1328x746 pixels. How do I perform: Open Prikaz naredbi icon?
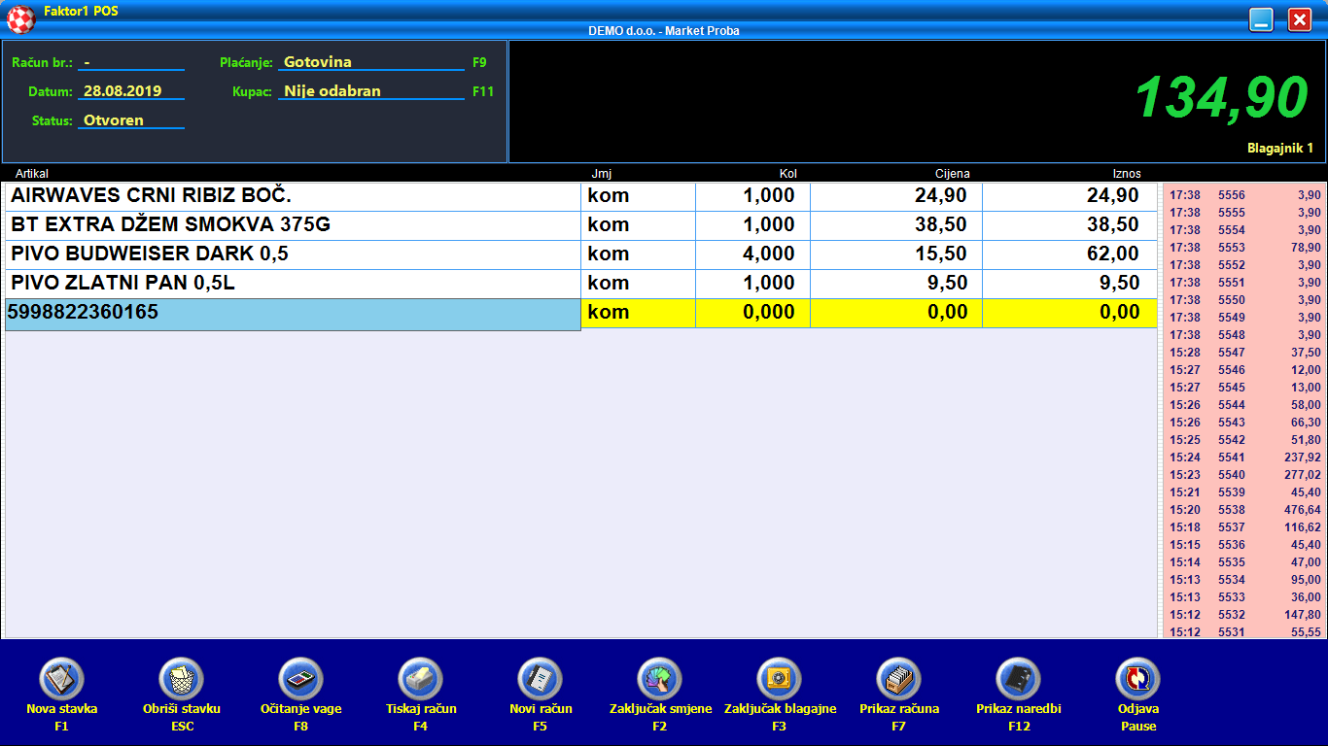coord(1019,679)
